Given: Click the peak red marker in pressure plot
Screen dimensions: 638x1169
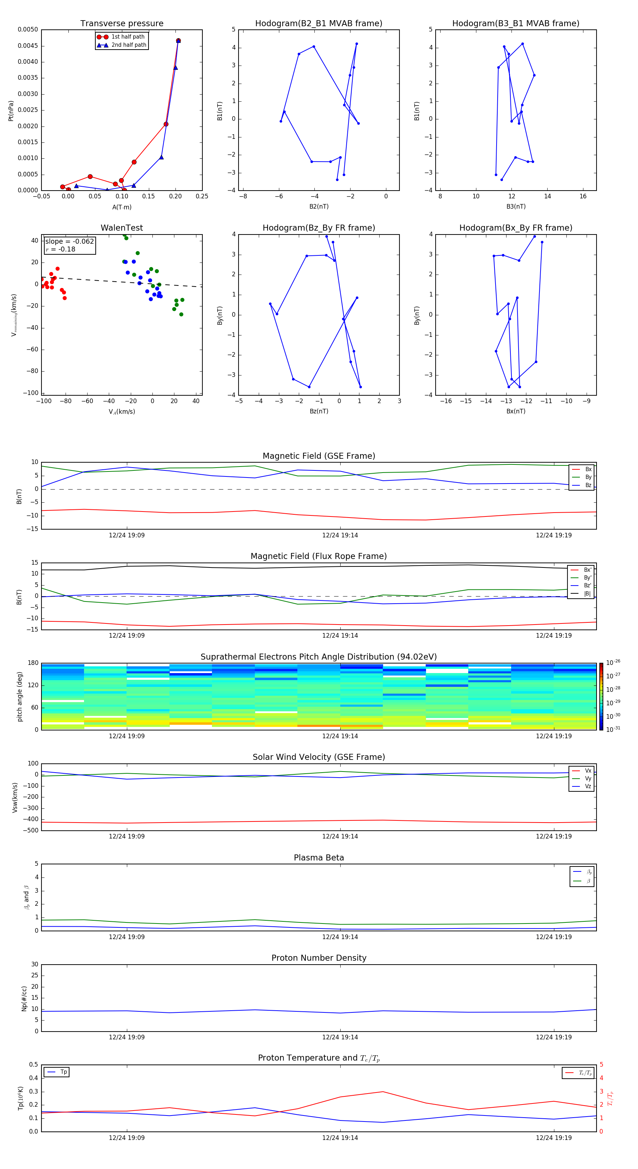Looking at the screenshot, I should [x=178, y=40].
